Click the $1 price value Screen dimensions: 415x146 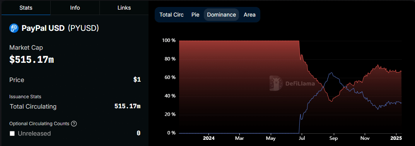point(137,80)
